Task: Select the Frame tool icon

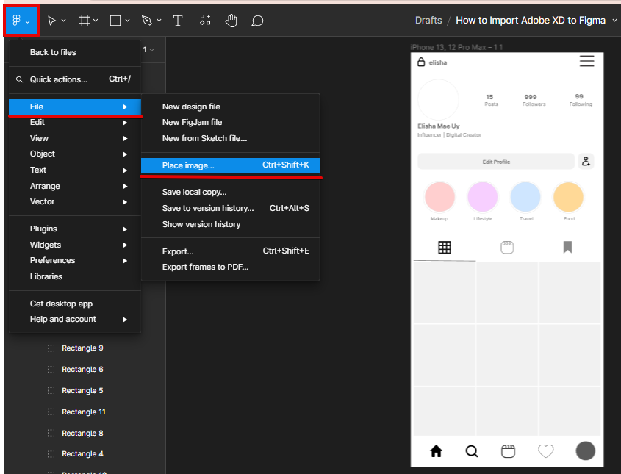Action: click(x=85, y=21)
